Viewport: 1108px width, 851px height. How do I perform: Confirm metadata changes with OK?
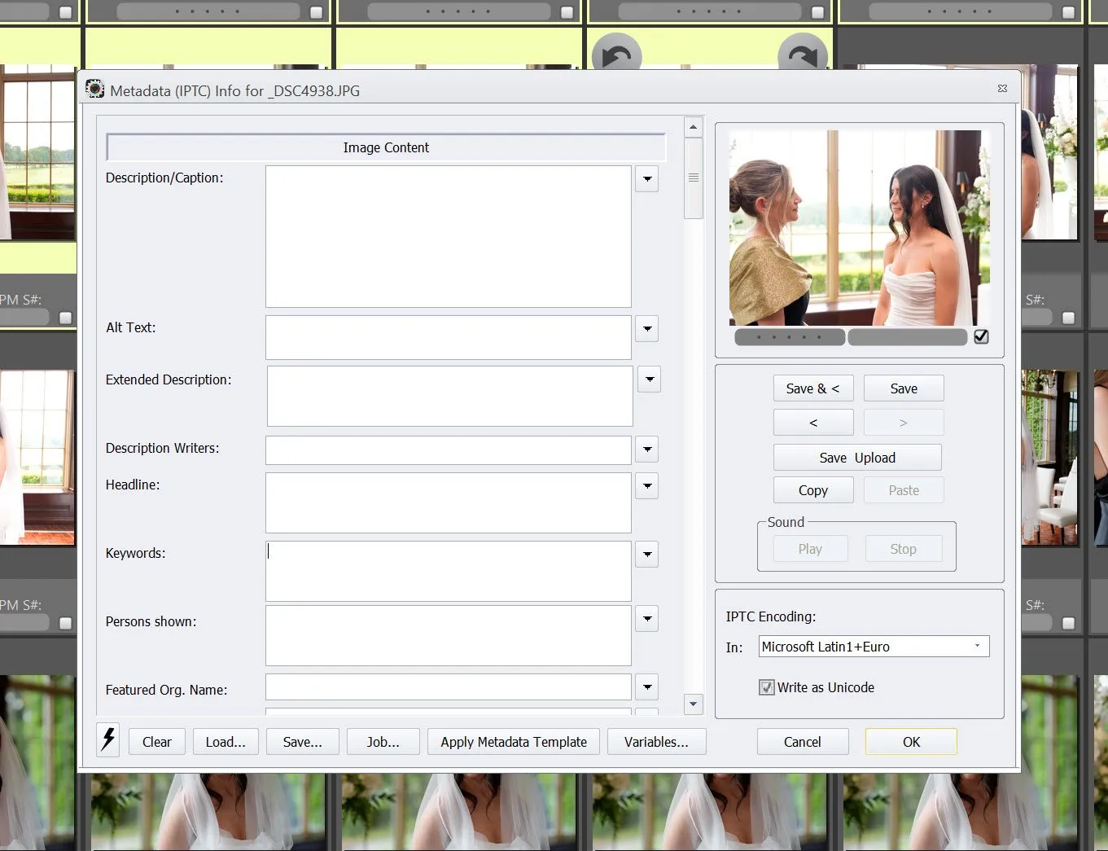point(911,741)
